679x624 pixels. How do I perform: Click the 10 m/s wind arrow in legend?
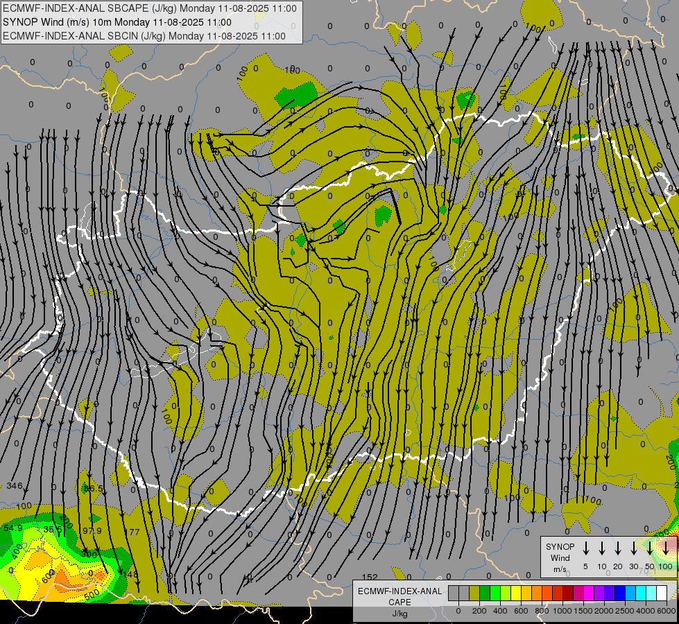tap(602, 548)
